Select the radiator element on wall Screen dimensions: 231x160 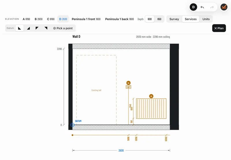(151, 108)
